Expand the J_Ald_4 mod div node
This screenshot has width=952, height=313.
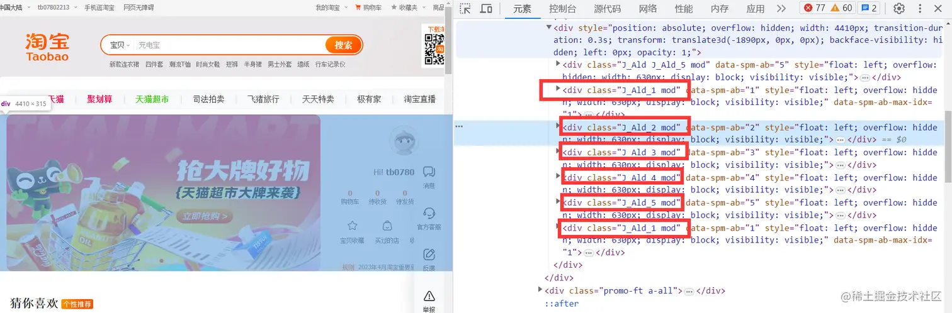click(x=558, y=177)
